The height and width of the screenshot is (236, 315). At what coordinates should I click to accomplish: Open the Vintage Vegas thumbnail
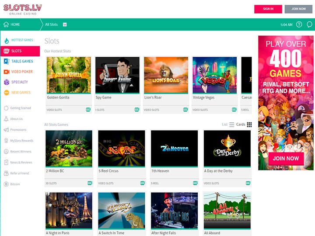tap(214, 75)
